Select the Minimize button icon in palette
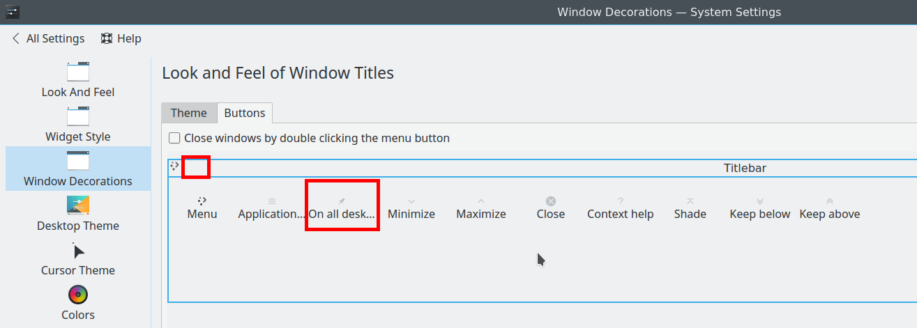The height and width of the screenshot is (328, 917). click(411, 201)
